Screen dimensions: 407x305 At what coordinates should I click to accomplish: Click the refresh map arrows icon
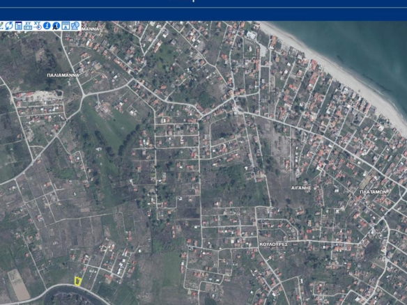coord(9,26)
